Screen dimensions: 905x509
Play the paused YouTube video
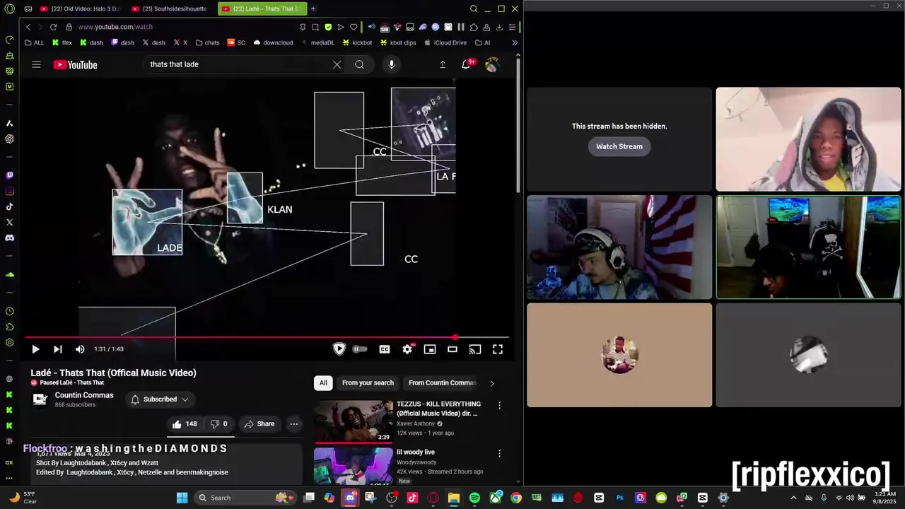click(35, 349)
